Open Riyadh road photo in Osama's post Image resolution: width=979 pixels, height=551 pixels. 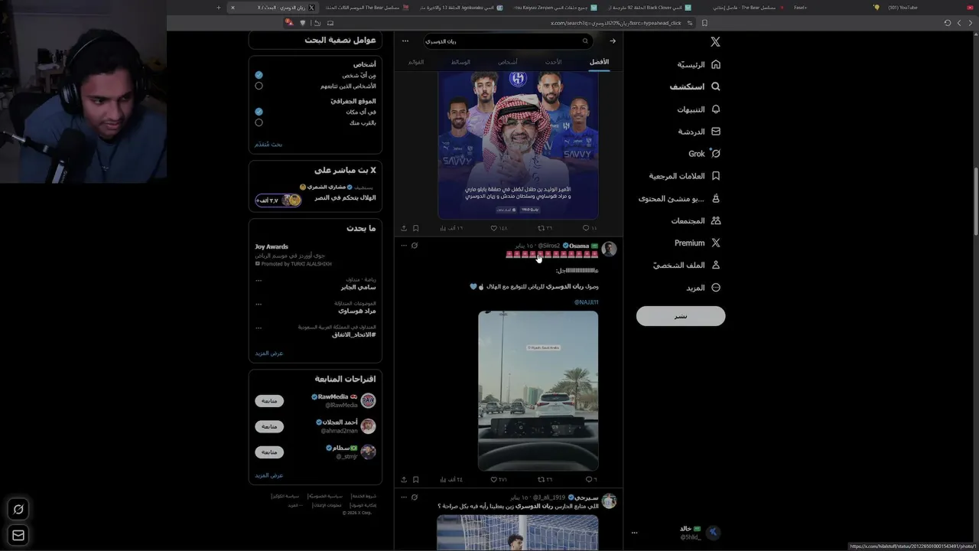(538, 390)
